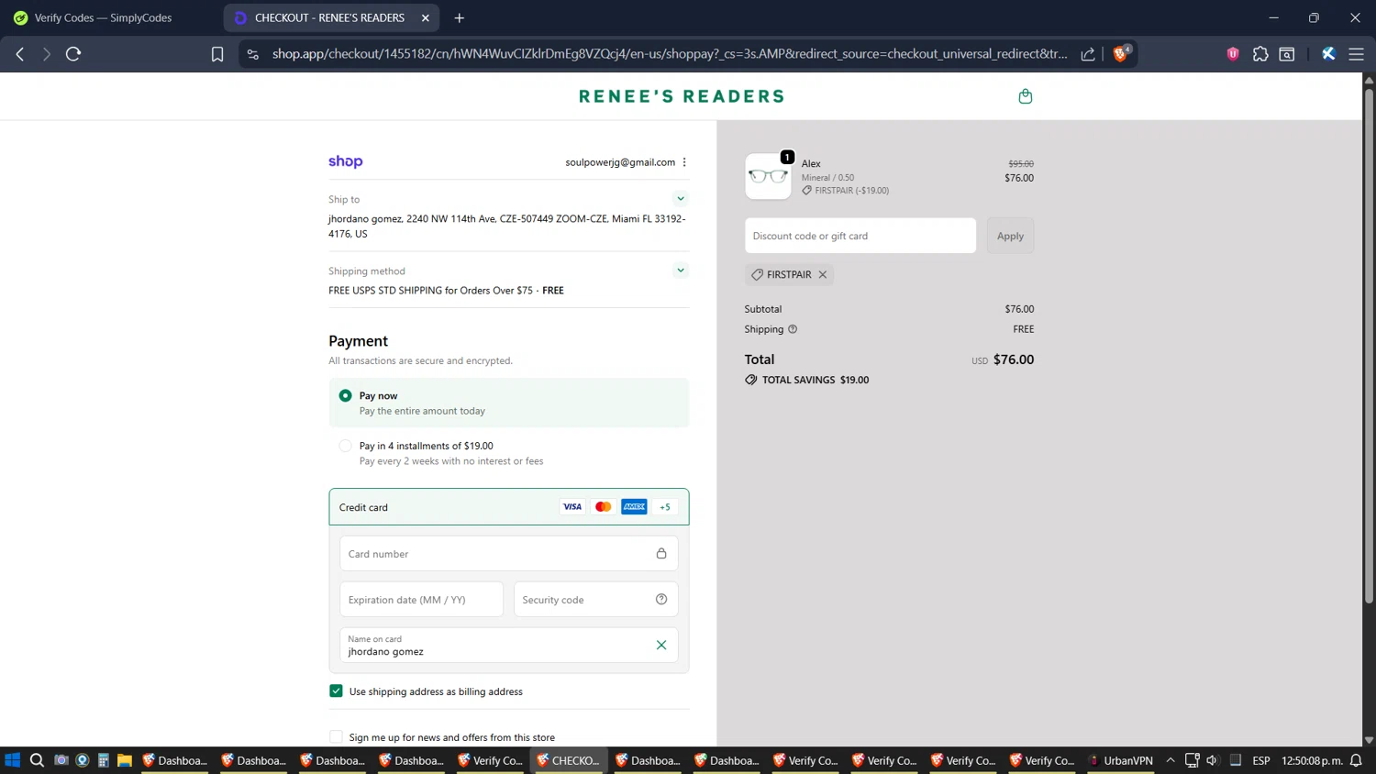Click the share page icon
The image size is (1376, 774).
pos(1088,54)
